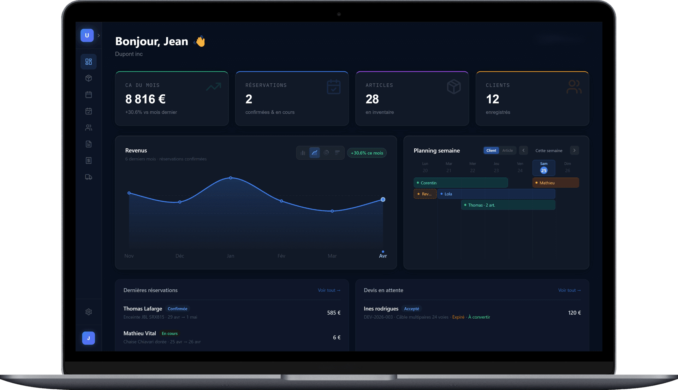The image size is (678, 390).
Task: Click the box icon on Articles card
Action: point(454,87)
